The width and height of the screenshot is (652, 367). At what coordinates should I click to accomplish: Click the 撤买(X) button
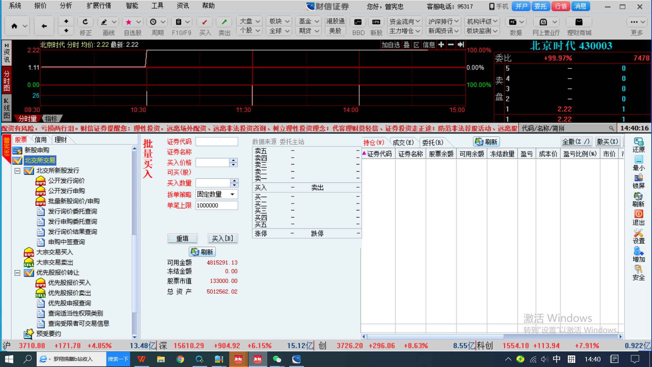[x=608, y=142]
